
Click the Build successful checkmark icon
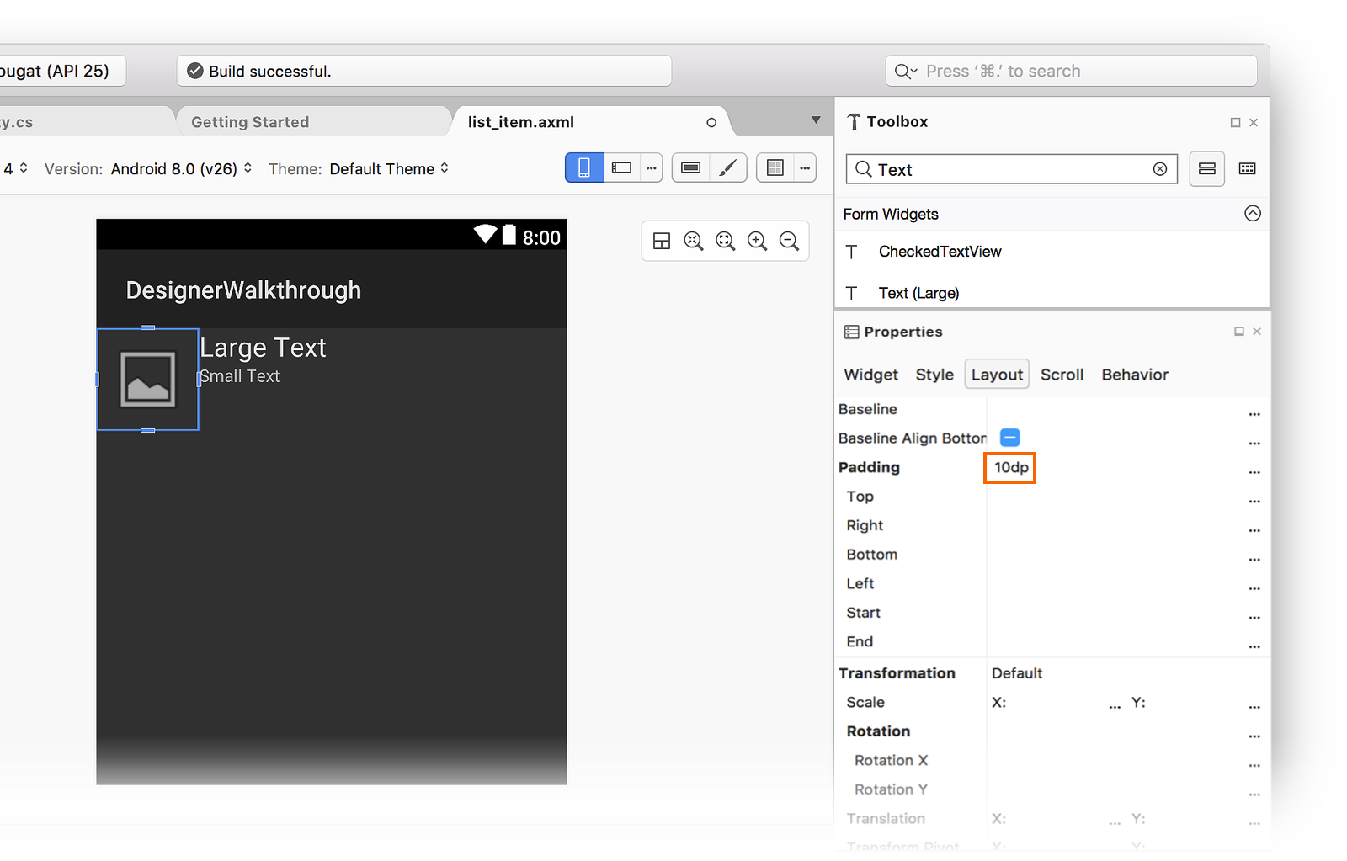(194, 71)
